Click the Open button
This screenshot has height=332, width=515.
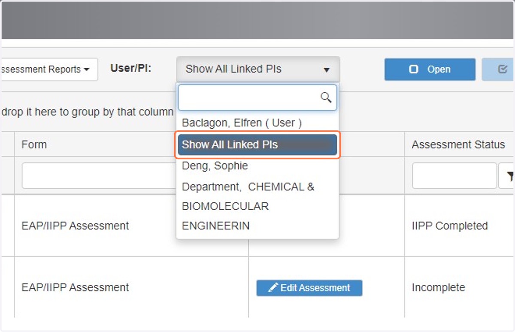(430, 69)
